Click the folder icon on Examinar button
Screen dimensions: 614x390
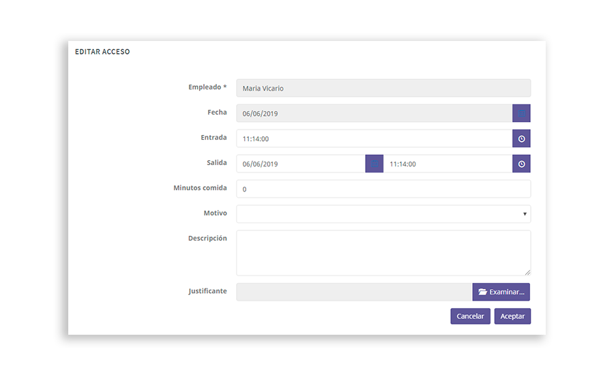(482, 292)
